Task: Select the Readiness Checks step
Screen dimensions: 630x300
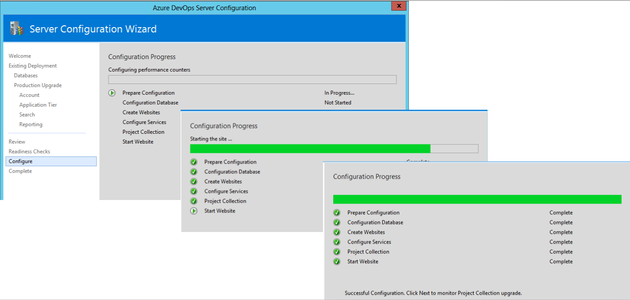Action: point(29,151)
